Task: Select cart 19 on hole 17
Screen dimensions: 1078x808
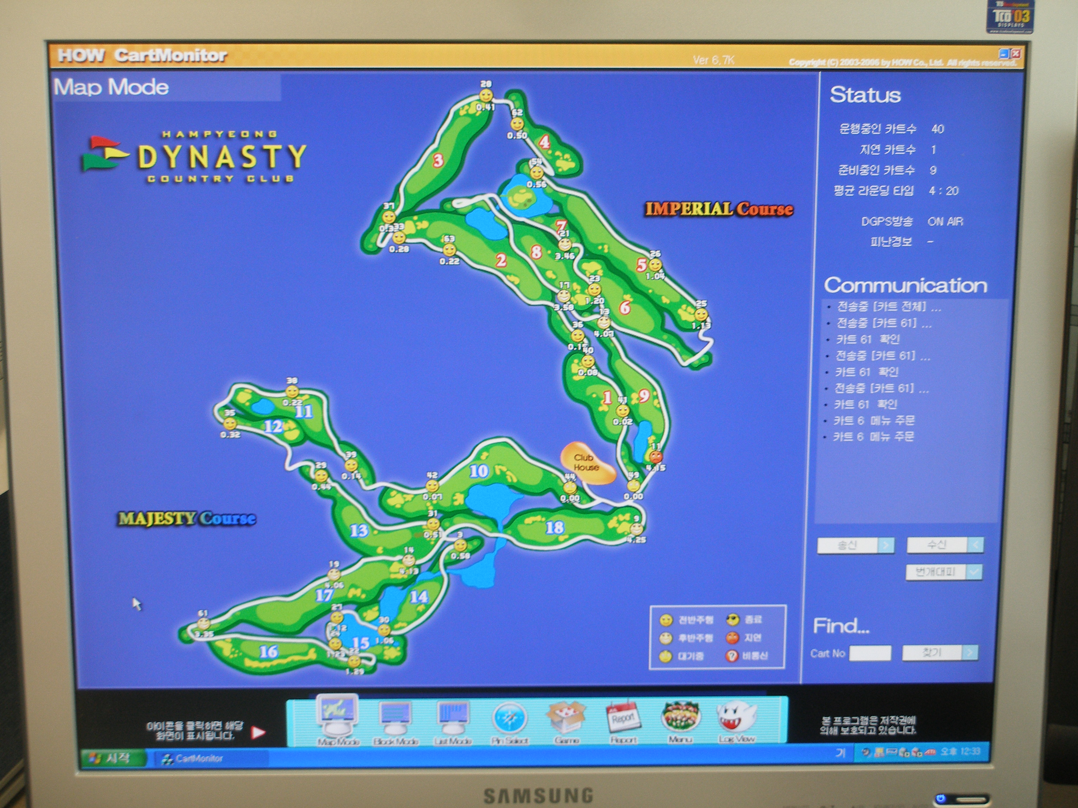Action: (x=334, y=574)
